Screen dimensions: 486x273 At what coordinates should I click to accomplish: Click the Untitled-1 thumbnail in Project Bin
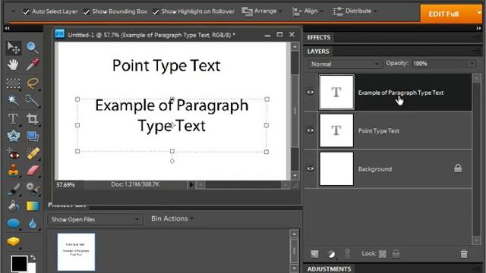(76, 252)
